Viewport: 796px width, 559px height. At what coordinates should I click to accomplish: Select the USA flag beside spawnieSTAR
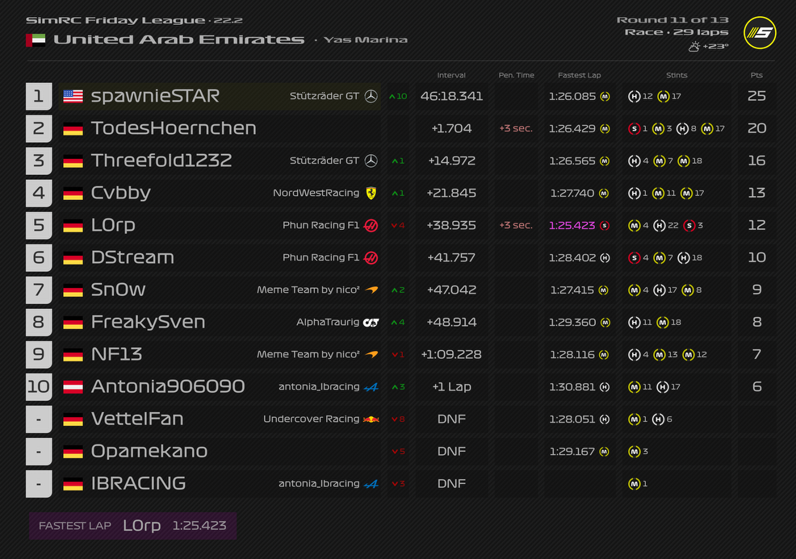tap(73, 96)
